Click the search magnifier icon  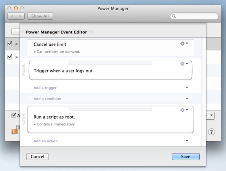pos(174,16)
